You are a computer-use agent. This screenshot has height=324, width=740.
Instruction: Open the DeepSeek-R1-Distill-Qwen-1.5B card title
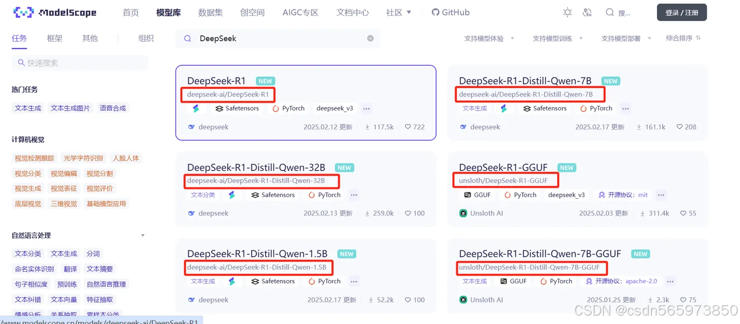257,254
